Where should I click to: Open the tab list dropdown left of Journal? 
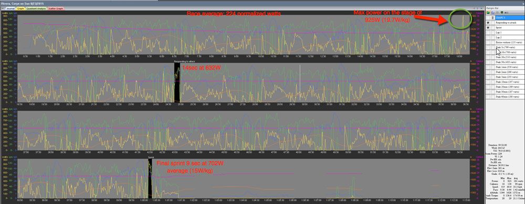(3, 8)
